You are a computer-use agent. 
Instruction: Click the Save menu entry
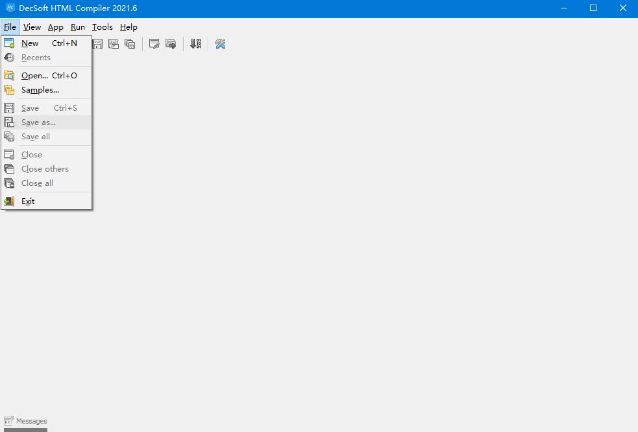coord(46,108)
